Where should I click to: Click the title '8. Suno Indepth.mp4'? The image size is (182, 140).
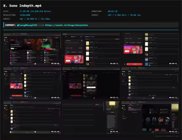pyautogui.click(x=22, y=6)
